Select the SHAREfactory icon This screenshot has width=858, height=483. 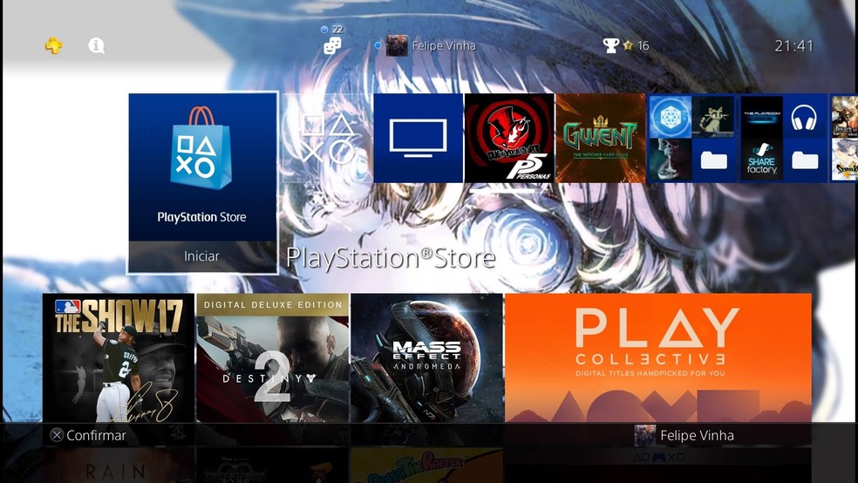coord(762,160)
